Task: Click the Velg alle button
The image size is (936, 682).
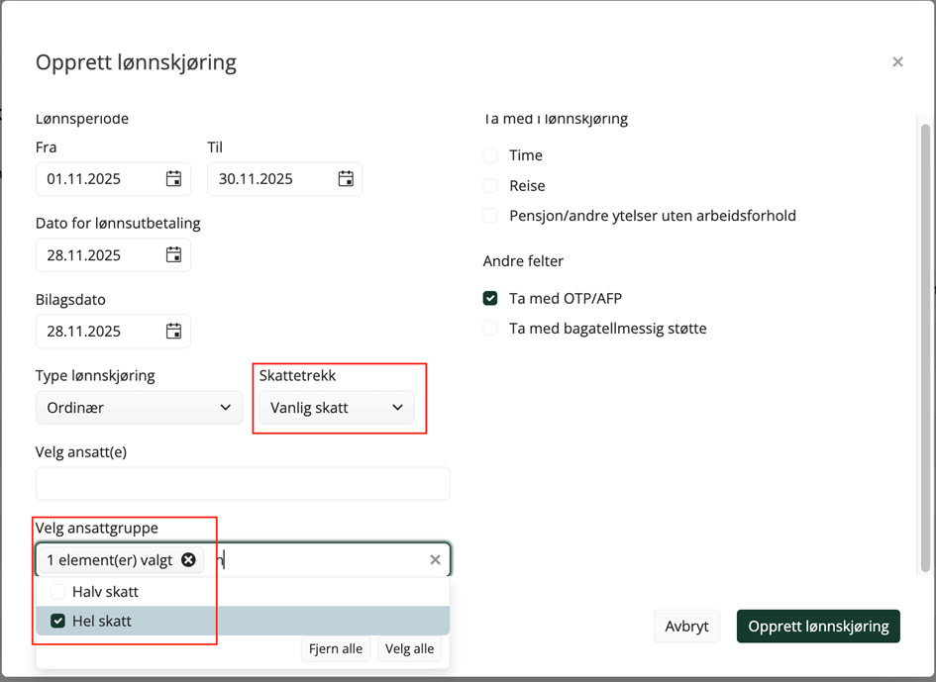Action: [x=409, y=649]
